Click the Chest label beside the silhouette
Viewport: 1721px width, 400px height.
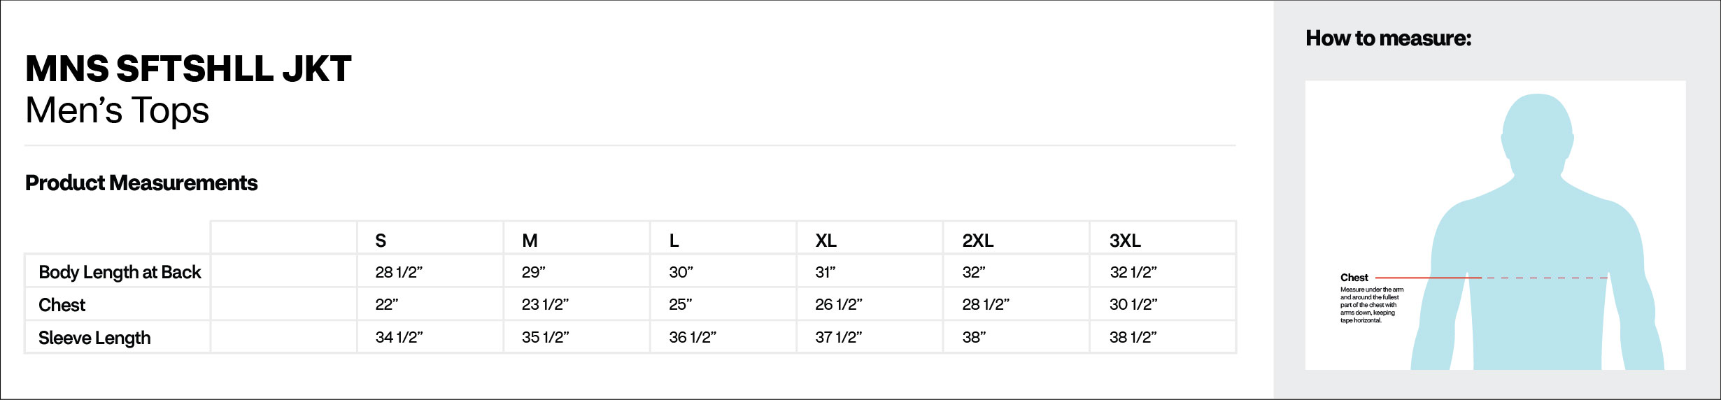coord(1354,278)
